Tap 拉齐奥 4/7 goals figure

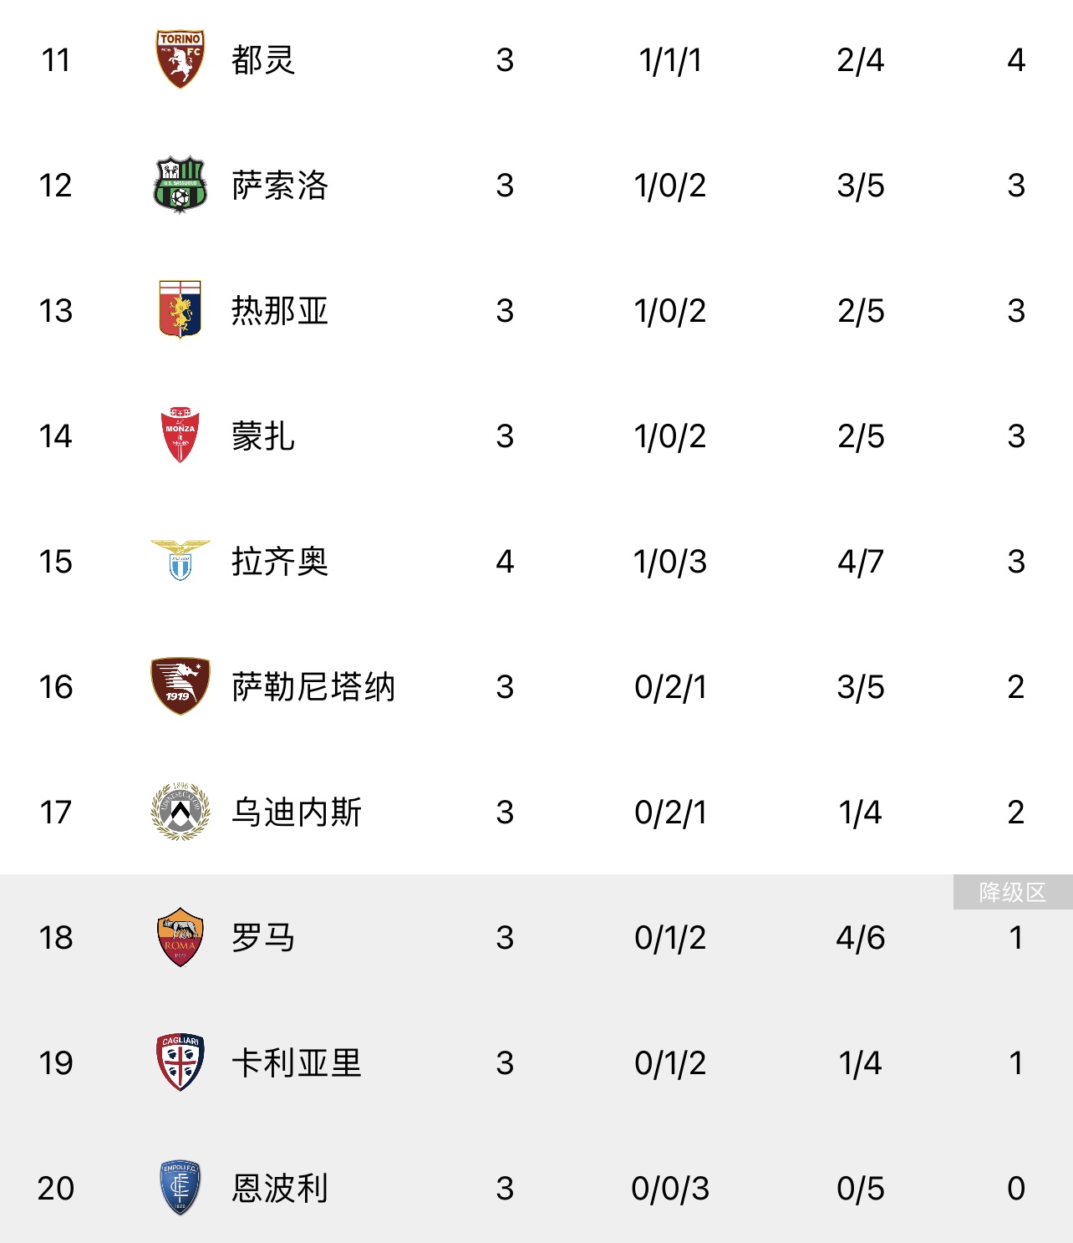[861, 562]
